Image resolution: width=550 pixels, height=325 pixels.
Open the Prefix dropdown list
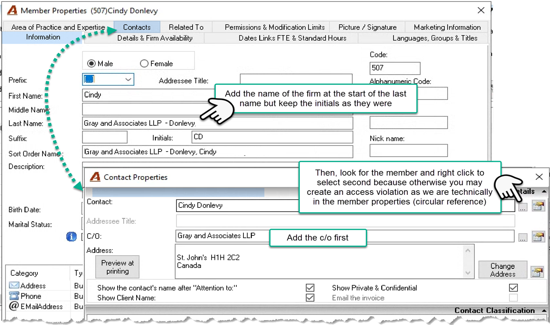pyautogui.click(x=128, y=79)
